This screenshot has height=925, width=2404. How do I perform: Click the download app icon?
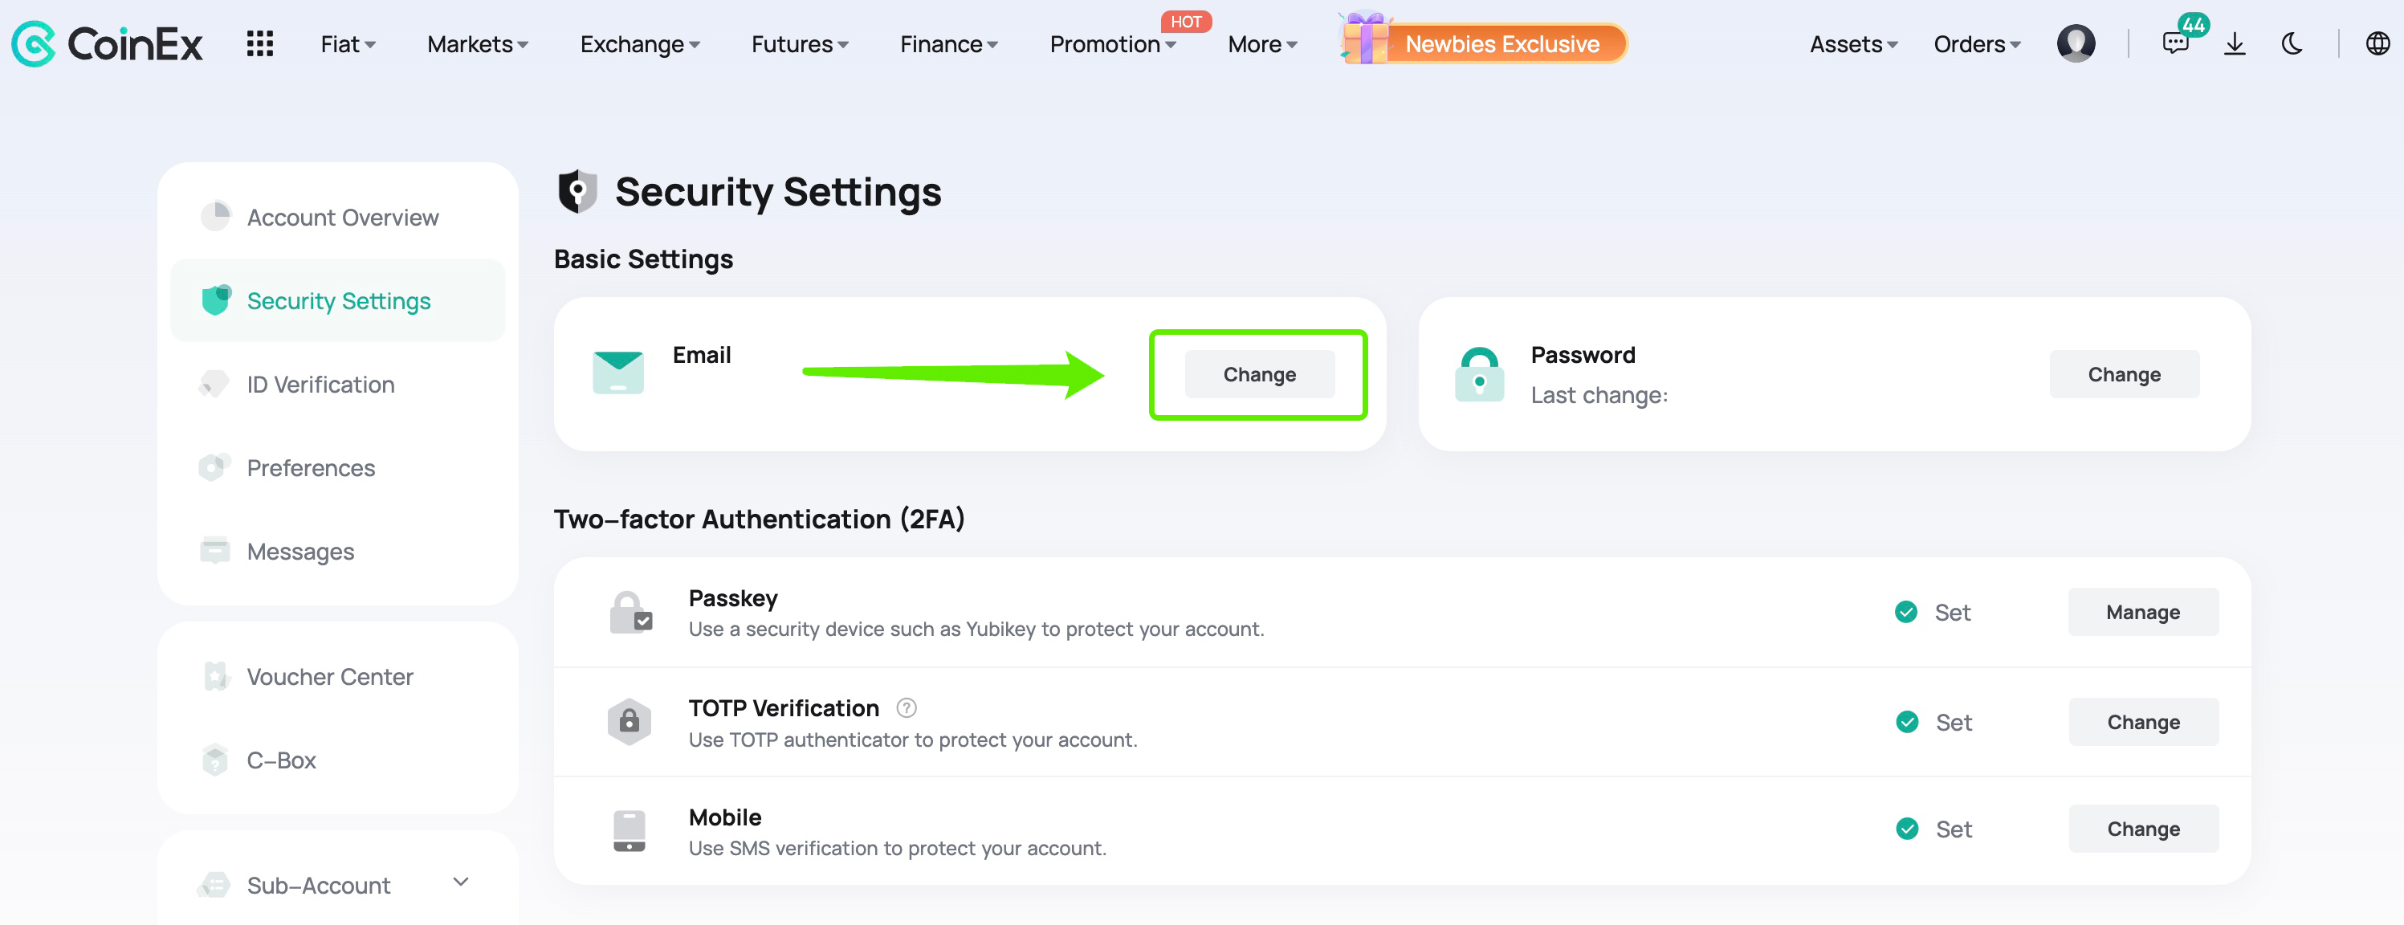[x=2234, y=44]
